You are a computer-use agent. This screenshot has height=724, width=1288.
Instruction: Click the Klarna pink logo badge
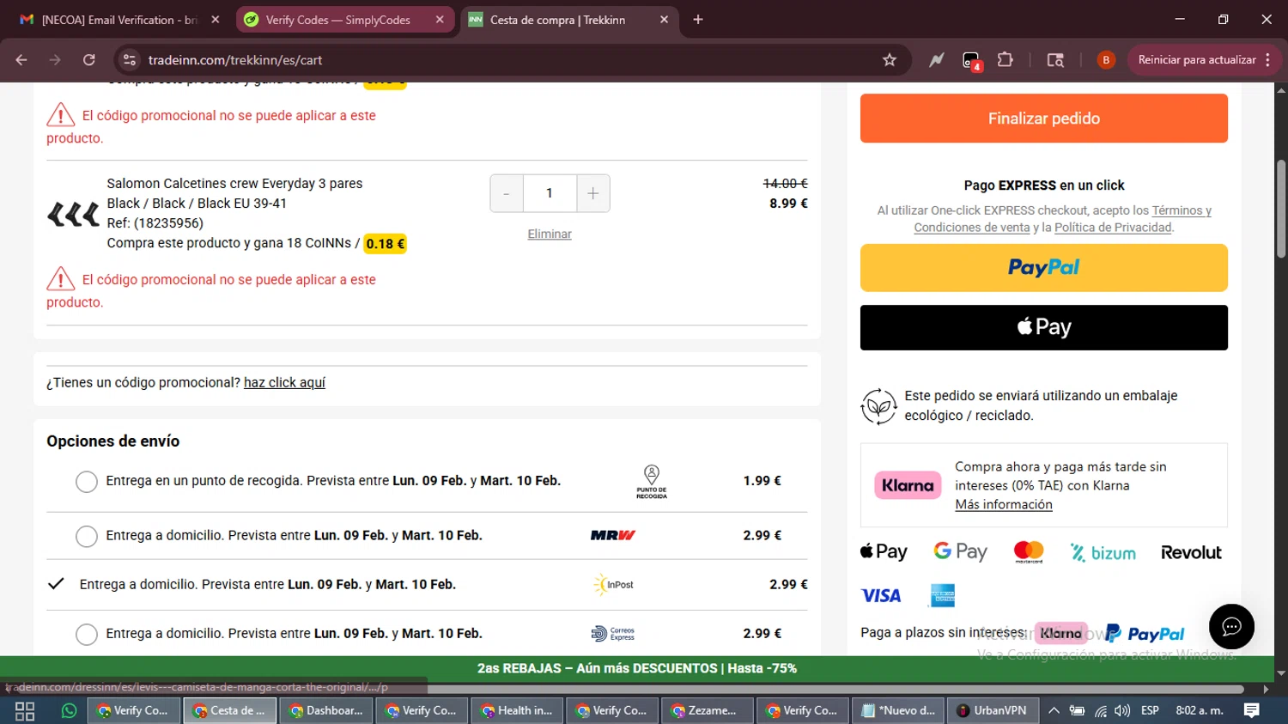(908, 485)
